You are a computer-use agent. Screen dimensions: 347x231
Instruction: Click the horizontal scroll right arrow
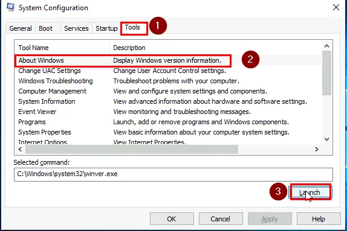(317, 150)
